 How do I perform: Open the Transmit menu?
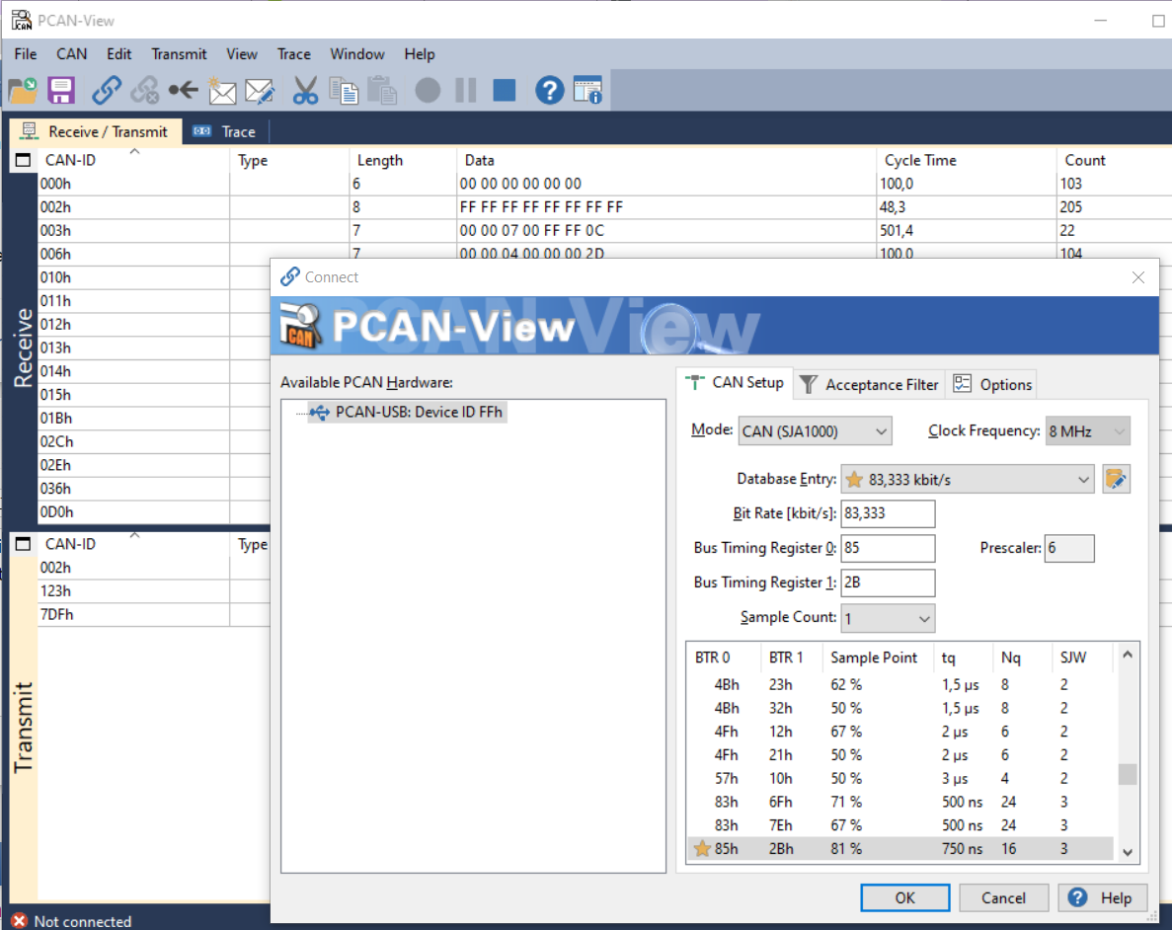coord(179,54)
